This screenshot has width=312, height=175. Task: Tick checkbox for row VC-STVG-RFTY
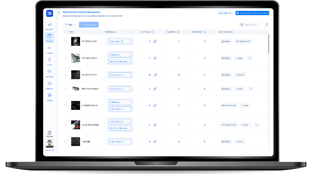tap(66, 75)
